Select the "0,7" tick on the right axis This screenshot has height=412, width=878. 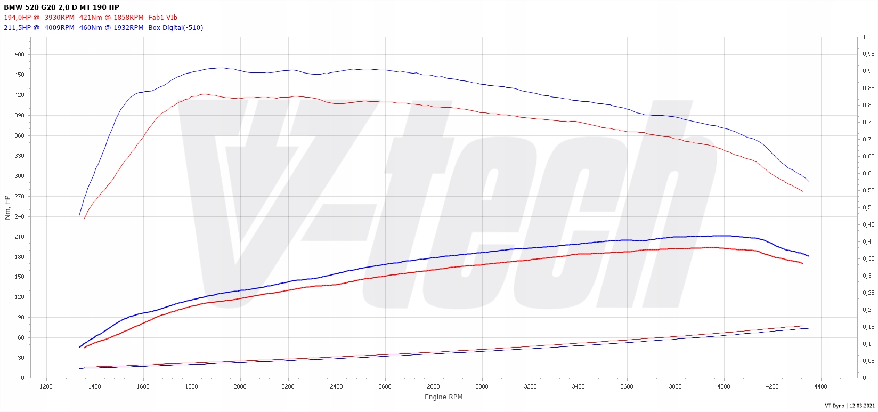(x=867, y=139)
